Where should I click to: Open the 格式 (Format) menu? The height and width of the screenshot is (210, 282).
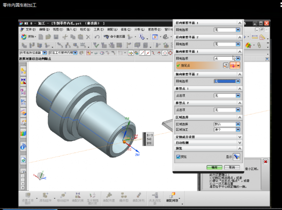coord(85,30)
